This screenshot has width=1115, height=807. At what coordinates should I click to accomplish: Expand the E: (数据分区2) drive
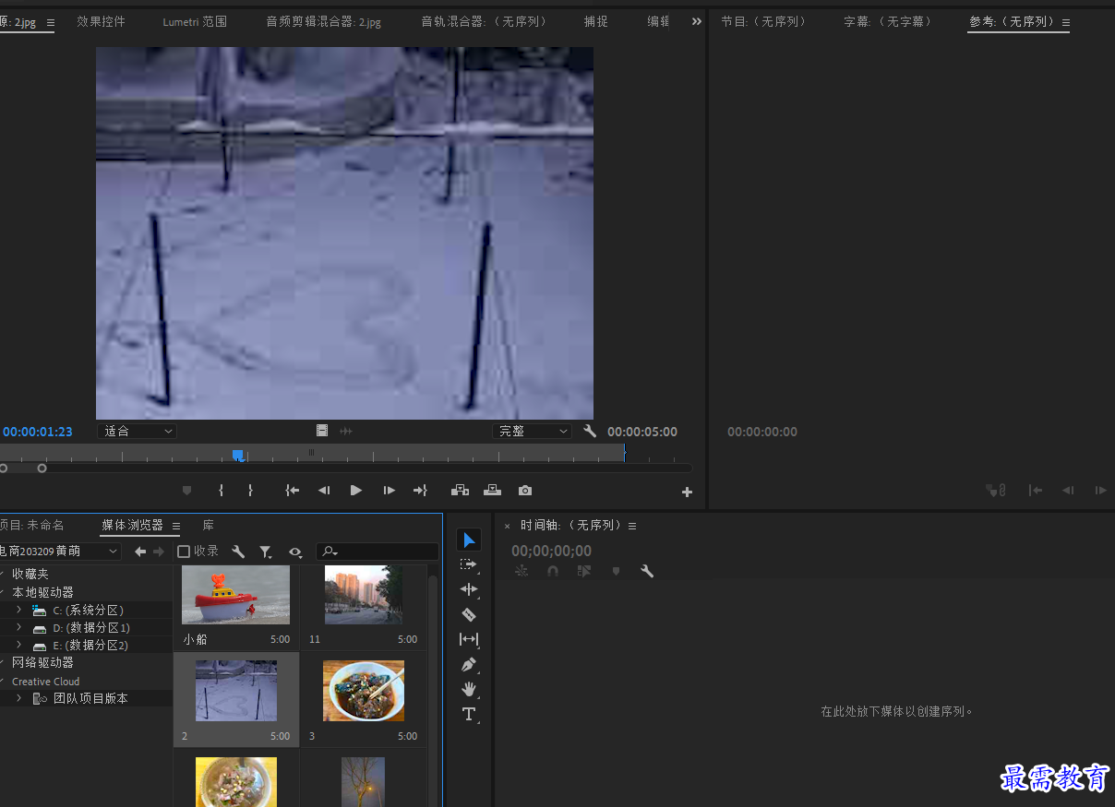coord(18,645)
